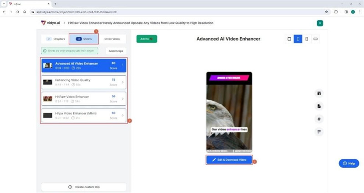Open the video file icon panel

tap(319, 106)
